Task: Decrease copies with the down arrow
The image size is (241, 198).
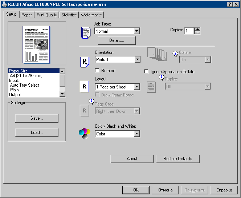Action: click(197, 32)
